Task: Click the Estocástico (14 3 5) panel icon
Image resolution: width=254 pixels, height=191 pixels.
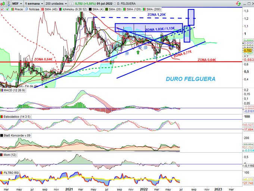Action: pyautogui.click(x=2, y=117)
